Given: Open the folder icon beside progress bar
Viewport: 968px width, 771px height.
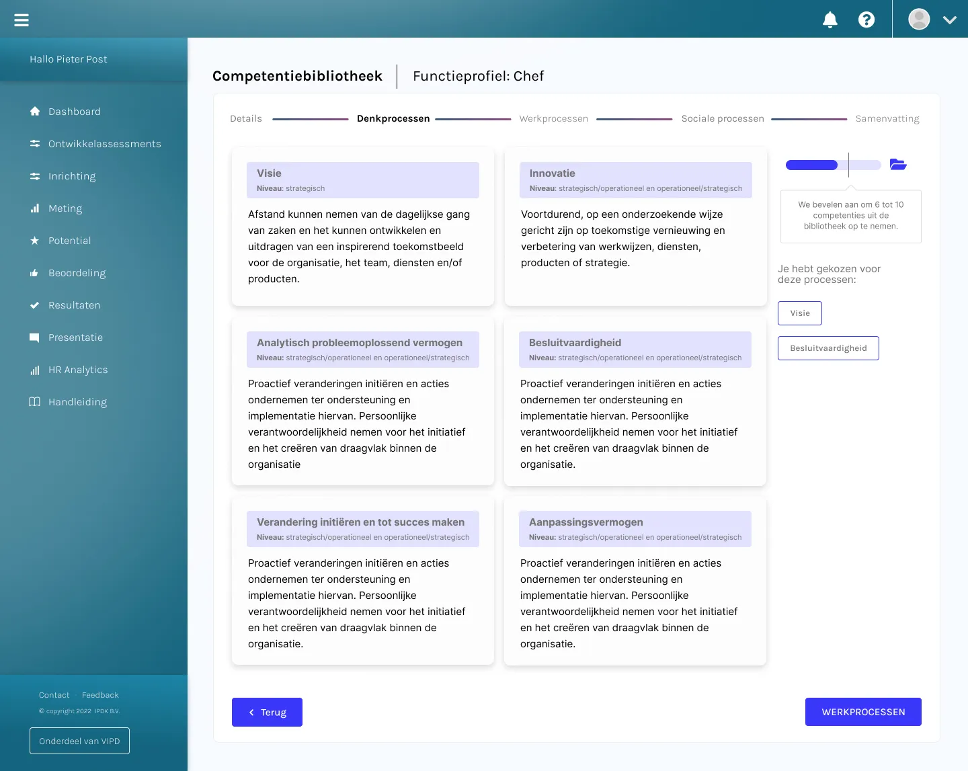Looking at the screenshot, I should pos(898,165).
